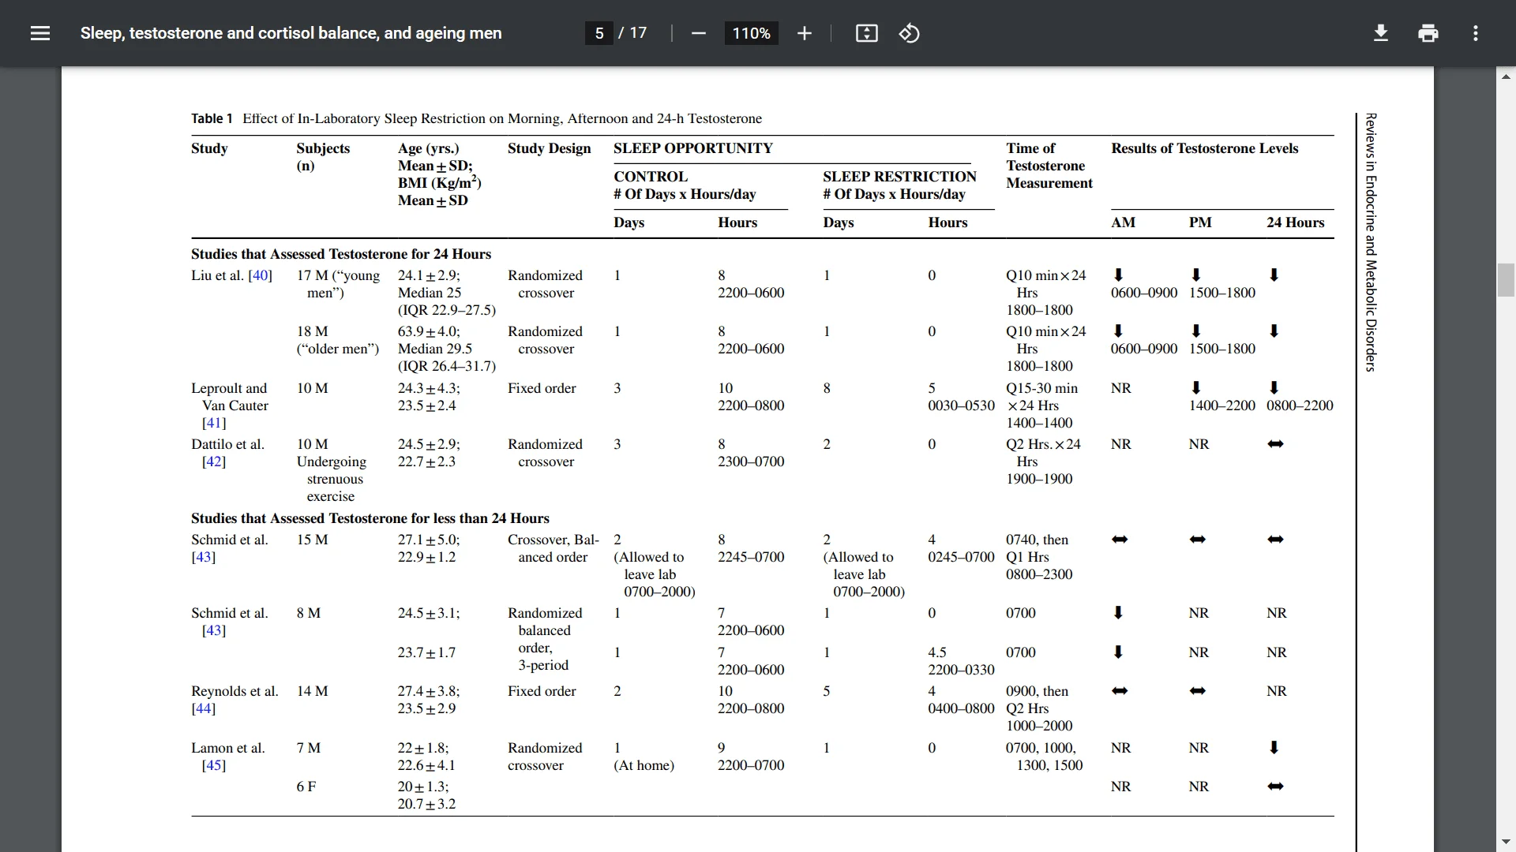Click '17 M ("young men")' subjects cell
Viewport: 1516px width, 852px height.
click(338, 284)
